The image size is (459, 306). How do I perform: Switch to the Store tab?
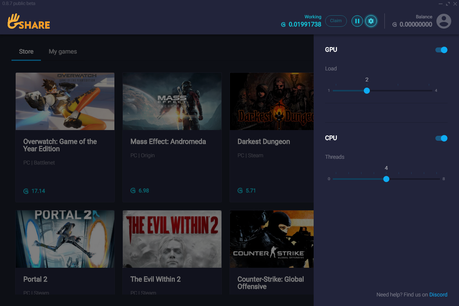tap(26, 52)
